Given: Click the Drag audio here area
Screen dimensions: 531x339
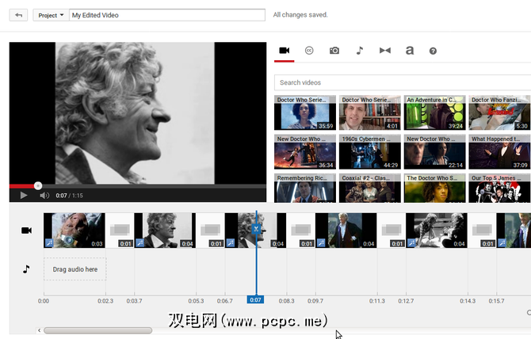Looking at the screenshot, I should 75,269.
